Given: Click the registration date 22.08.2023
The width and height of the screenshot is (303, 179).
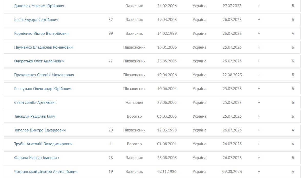Looking at the screenshot, I should tap(232, 75).
